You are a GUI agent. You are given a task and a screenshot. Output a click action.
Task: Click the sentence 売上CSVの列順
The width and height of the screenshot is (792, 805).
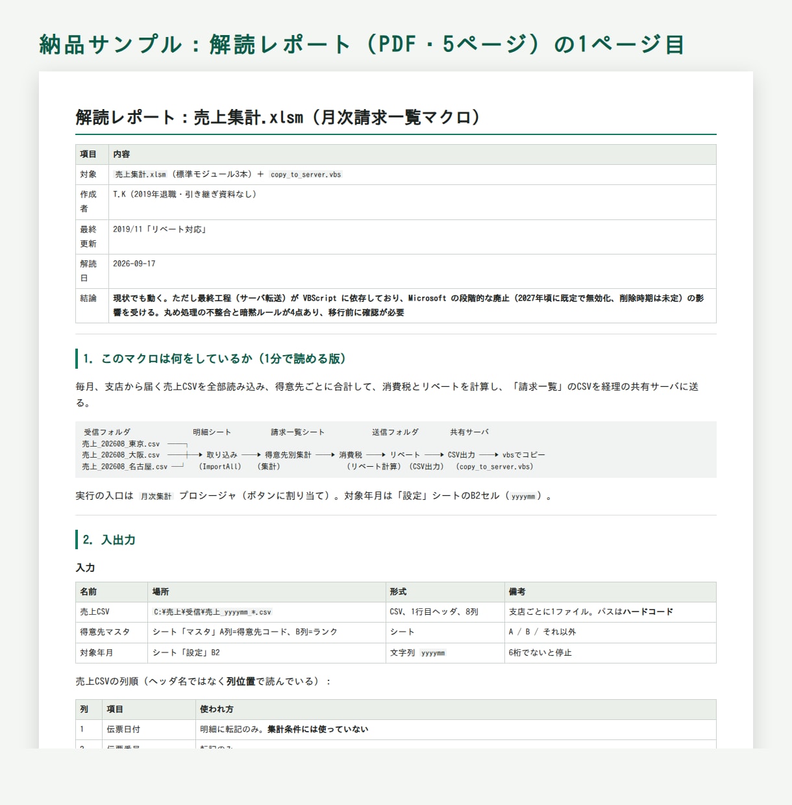[x=203, y=682]
